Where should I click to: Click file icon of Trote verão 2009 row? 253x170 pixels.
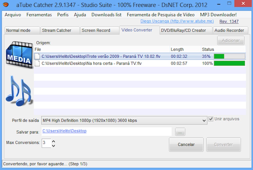tap(37, 56)
